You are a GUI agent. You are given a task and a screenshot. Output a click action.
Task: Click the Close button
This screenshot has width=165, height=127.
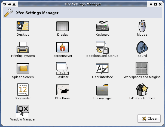tap(149, 119)
